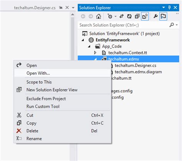The width and height of the screenshot is (182, 161).
Task: Click the toolbar overflow chevron
Action: pos(177,13)
